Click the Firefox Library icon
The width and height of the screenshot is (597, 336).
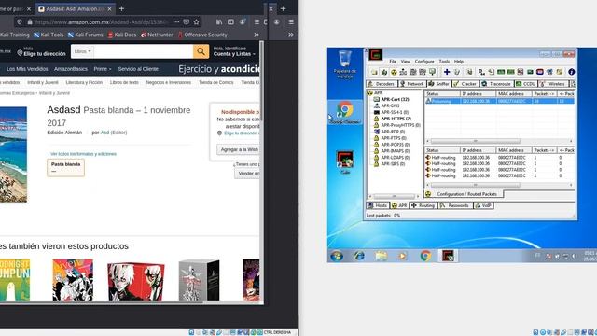(219, 22)
